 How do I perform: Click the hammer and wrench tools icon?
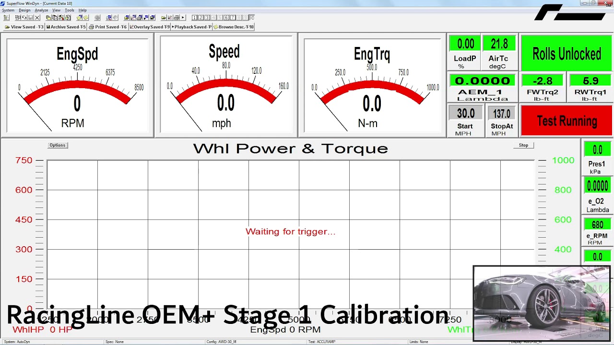point(61,18)
